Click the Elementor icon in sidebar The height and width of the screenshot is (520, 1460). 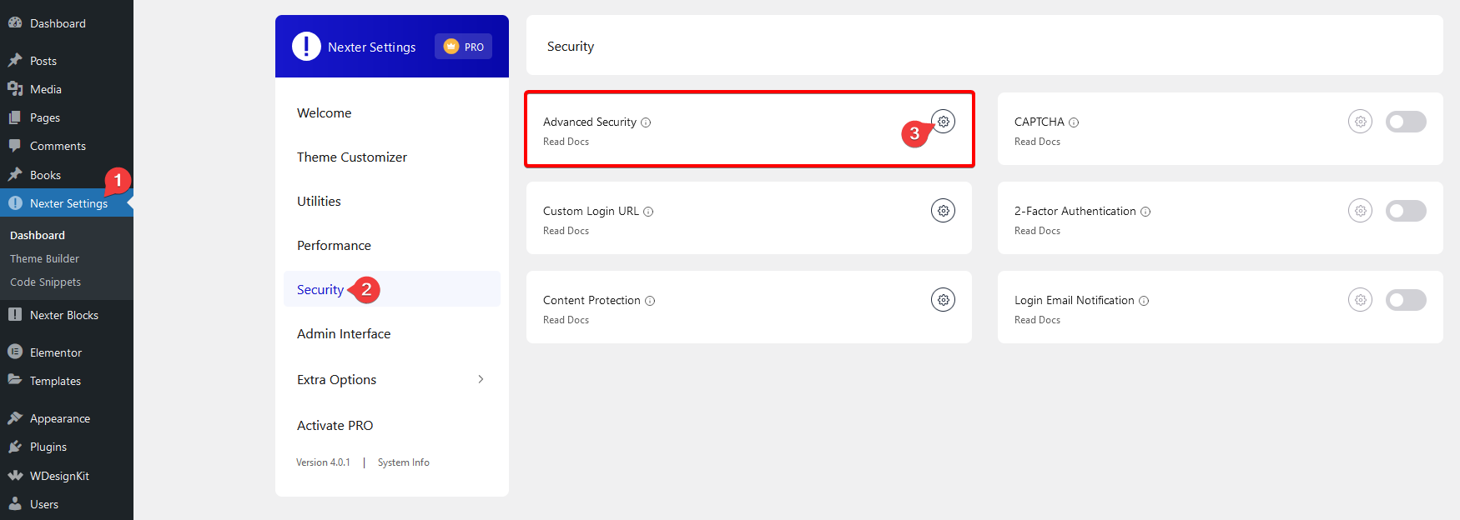click(15, 352)
